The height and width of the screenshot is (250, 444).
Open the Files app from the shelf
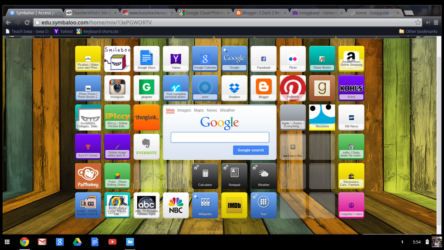pyautogui.click(x=130, y=242)
